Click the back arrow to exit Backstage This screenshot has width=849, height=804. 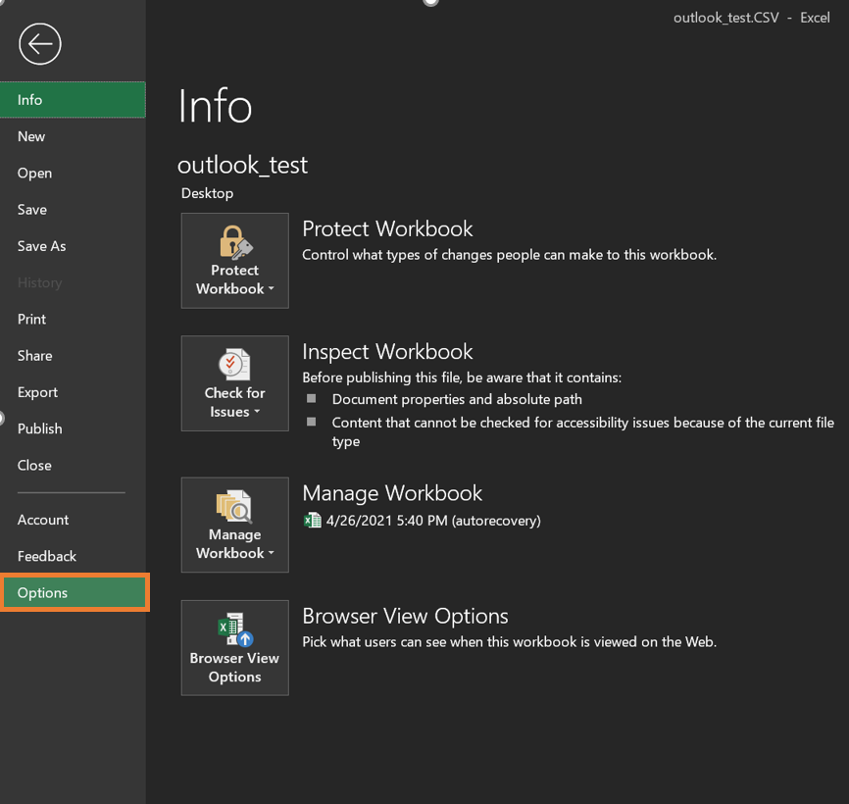(39, 44)
